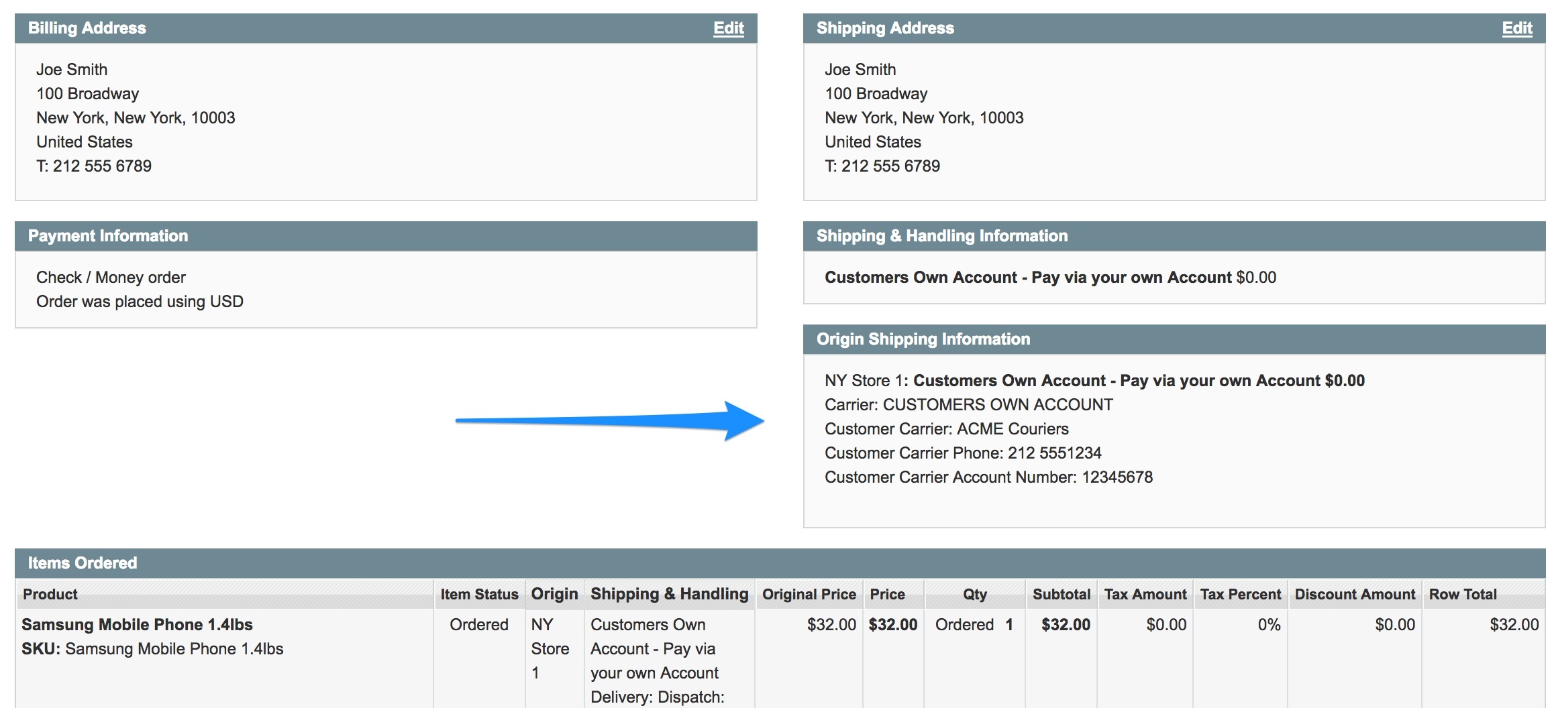This screenshot has height=708, width=1550.
Task: Click the Check / Money order payment text
Action: (111, 278)
